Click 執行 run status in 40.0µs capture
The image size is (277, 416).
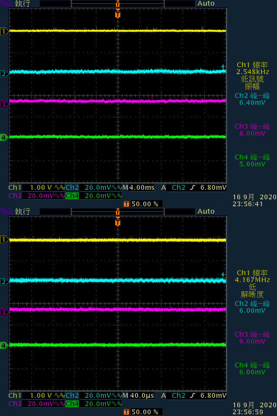23,212
